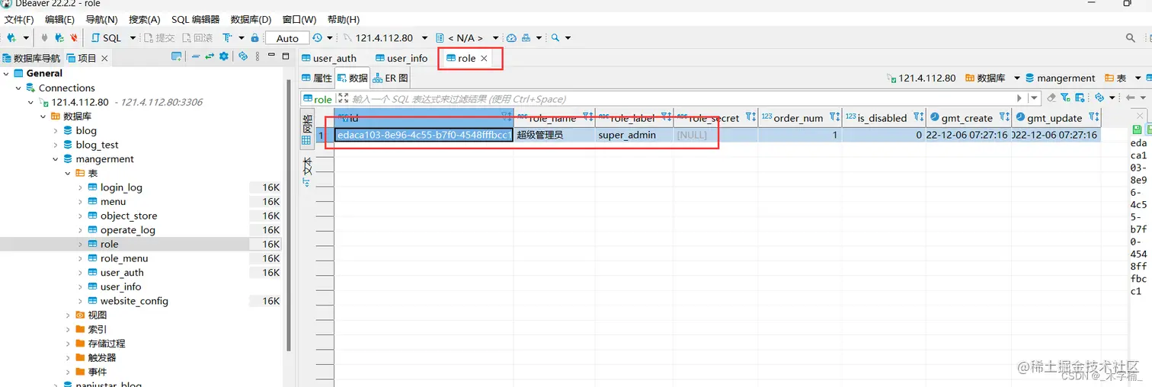
Task: Expand the blog database node
Action: click(x=56, y=131)
